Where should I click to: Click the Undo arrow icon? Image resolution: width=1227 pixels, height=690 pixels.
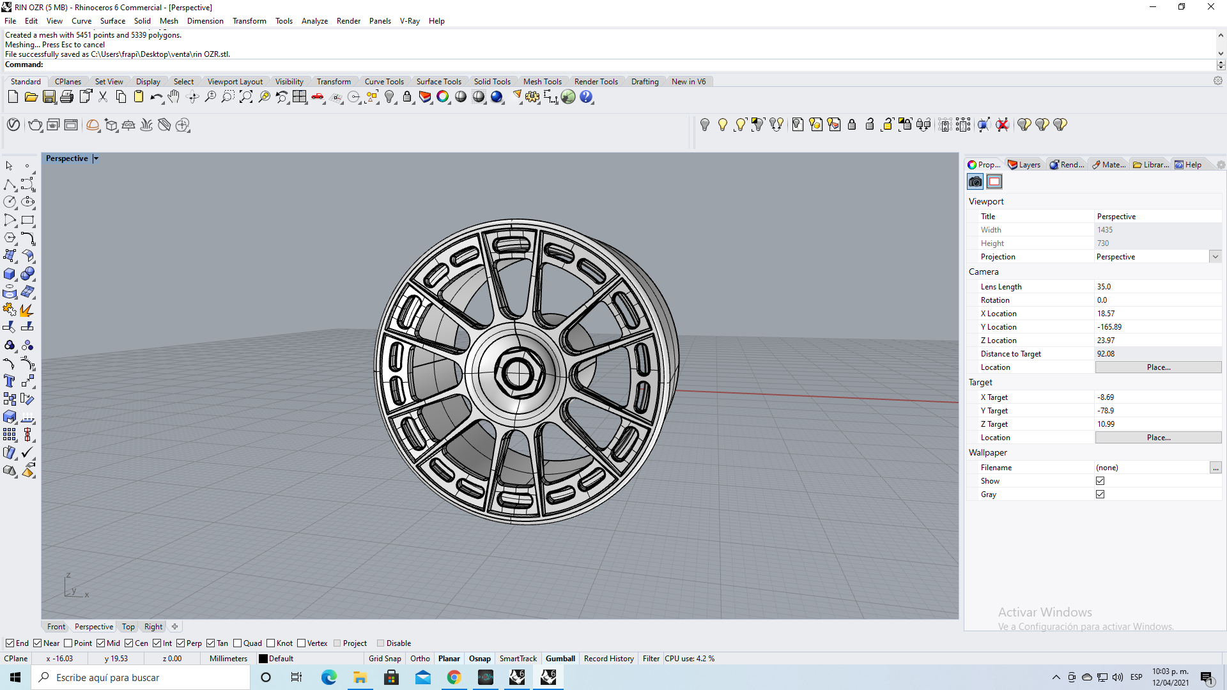pyautogui.click(x=156, y=97)
